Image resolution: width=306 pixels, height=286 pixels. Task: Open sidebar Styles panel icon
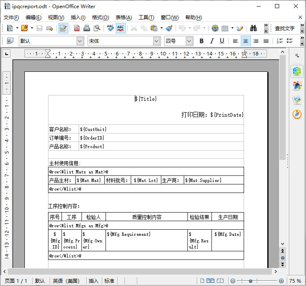[297, 86]
